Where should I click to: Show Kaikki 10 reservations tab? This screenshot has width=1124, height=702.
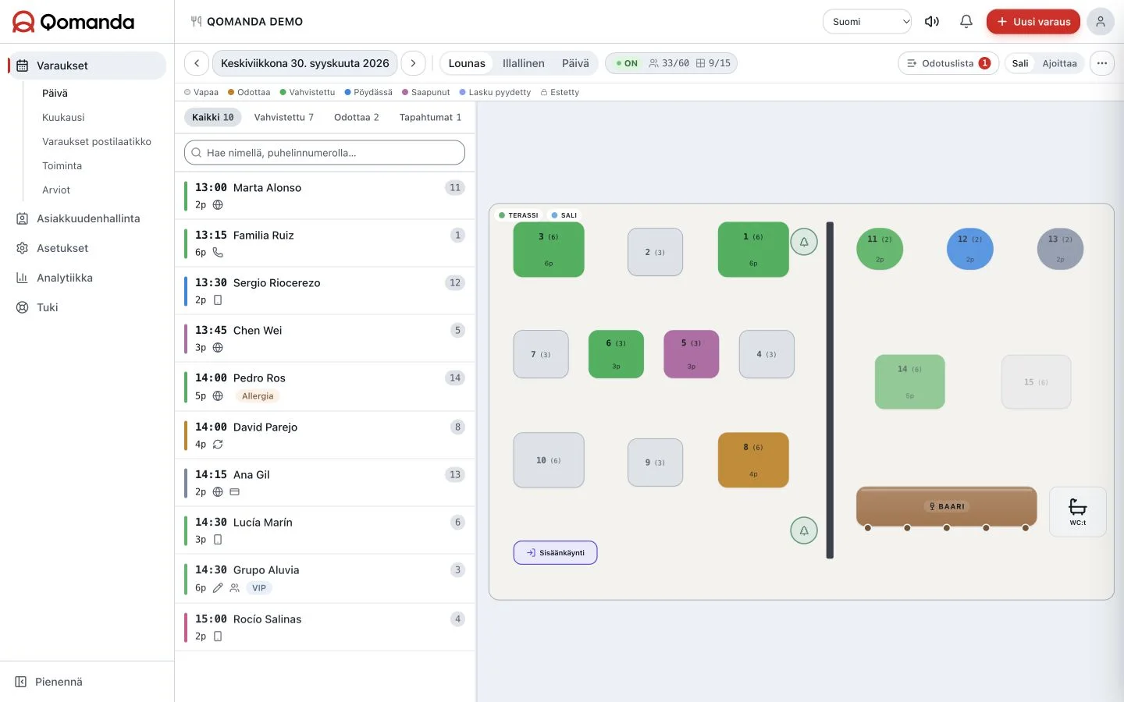[x=213, y=117]
